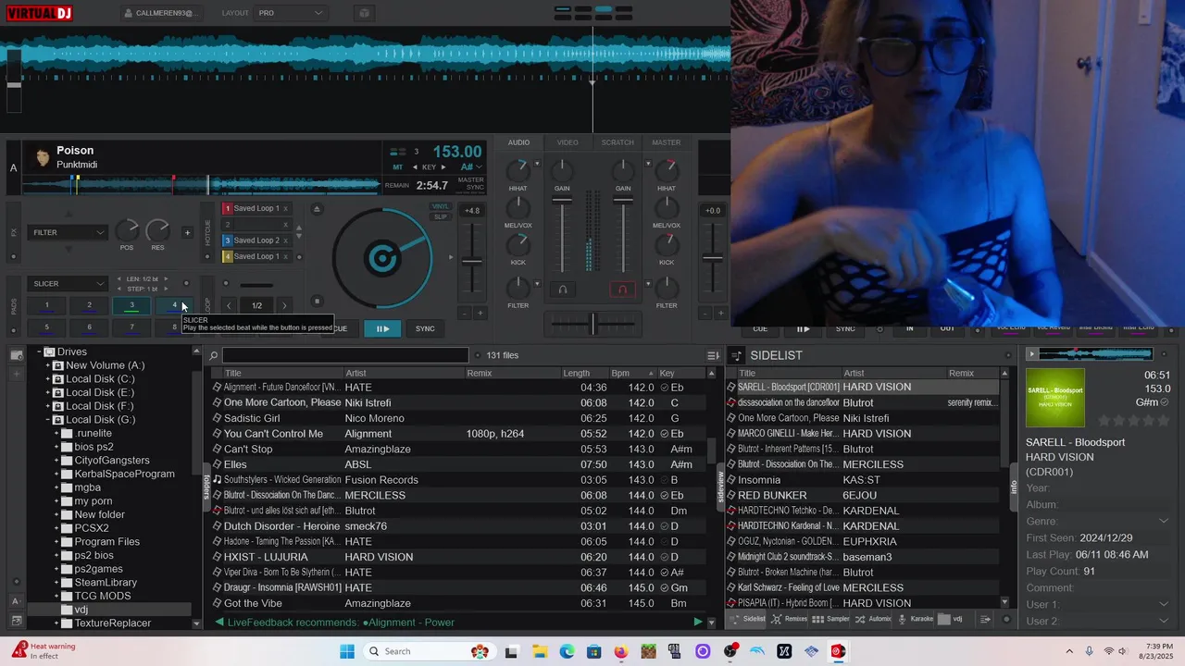
Task: Play preview in info panel waveform
Action: pos(1032,353)
